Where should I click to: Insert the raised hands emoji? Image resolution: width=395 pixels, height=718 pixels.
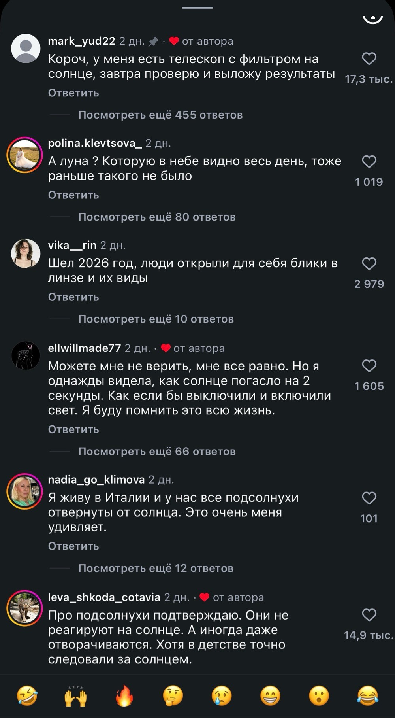[x=76, y=695]
